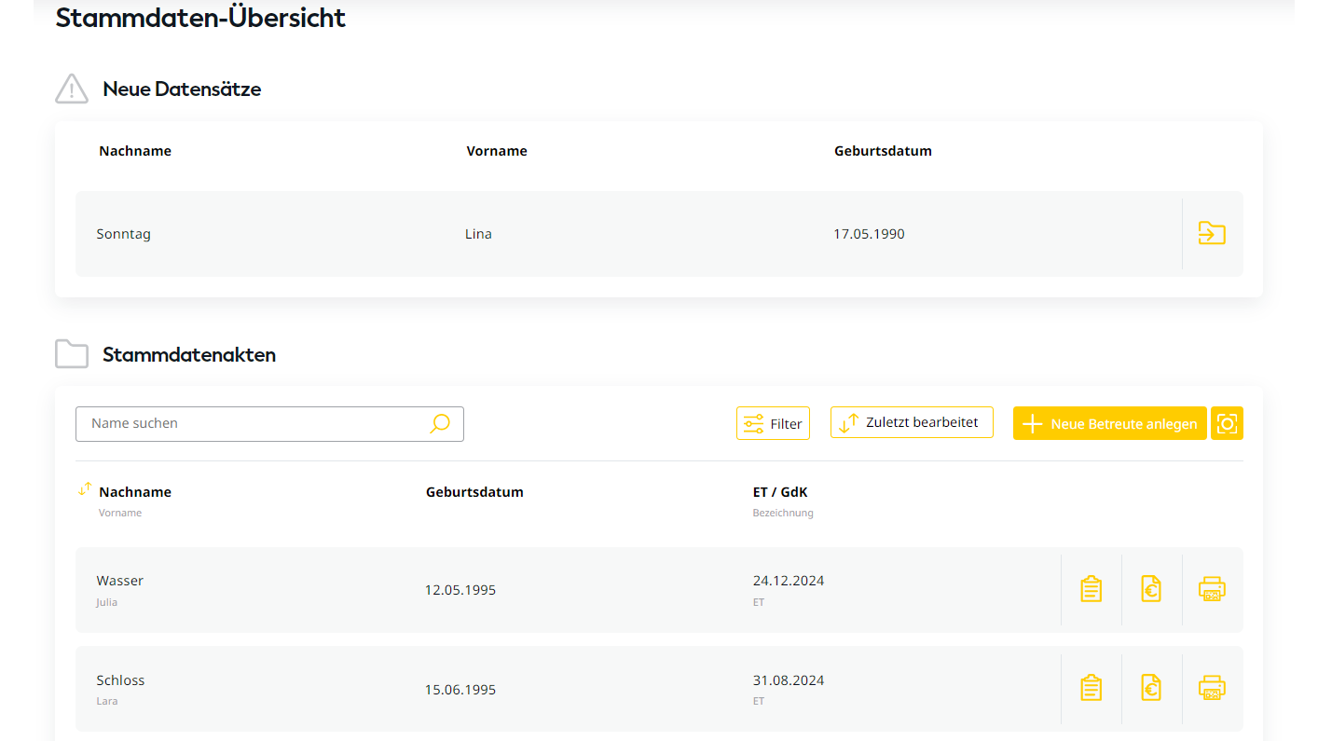
Task: Open clipboard icon for Wasser Julia
Action: [1091, 589]
